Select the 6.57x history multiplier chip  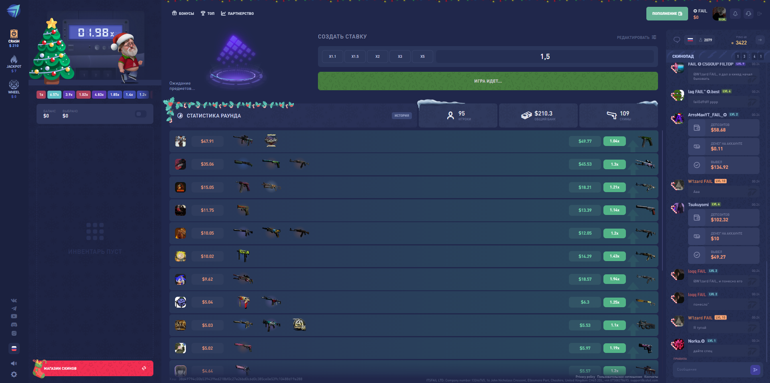tap(54, 95)
